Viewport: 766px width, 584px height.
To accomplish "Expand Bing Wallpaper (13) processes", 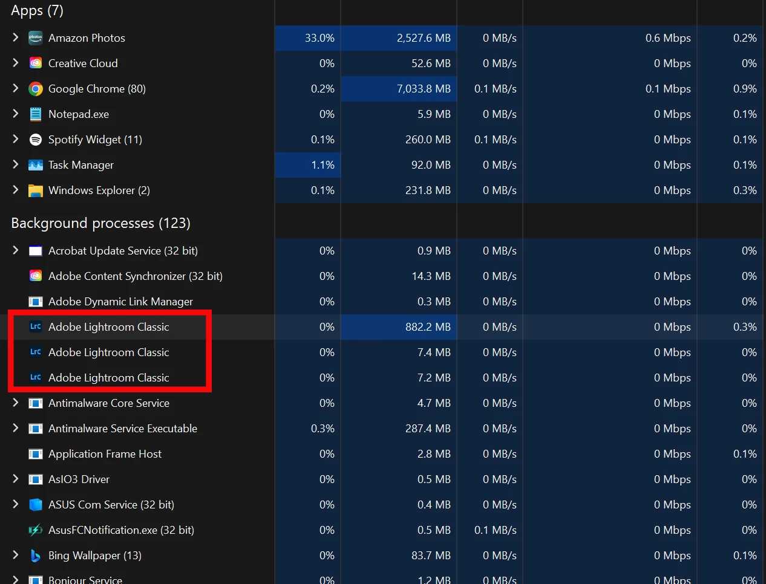I will click(16, 555).
